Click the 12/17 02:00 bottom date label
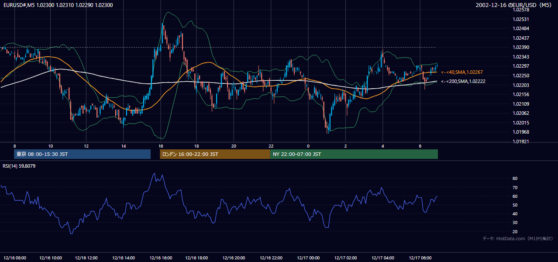Screen dimensions: 558x262 (x=345, y=258)
